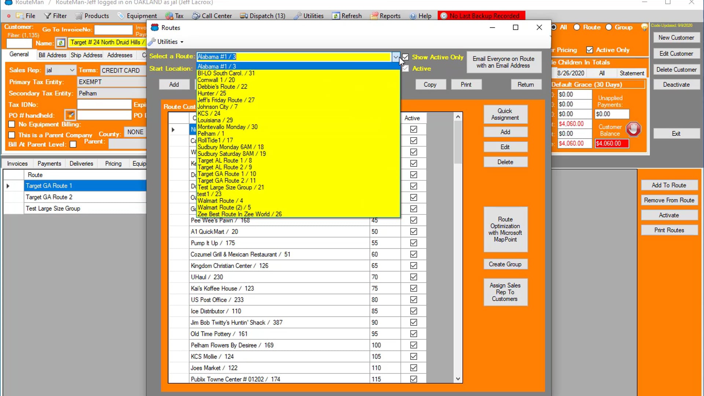Click the Equipment tag icon
704x396 pixels.
121,16
